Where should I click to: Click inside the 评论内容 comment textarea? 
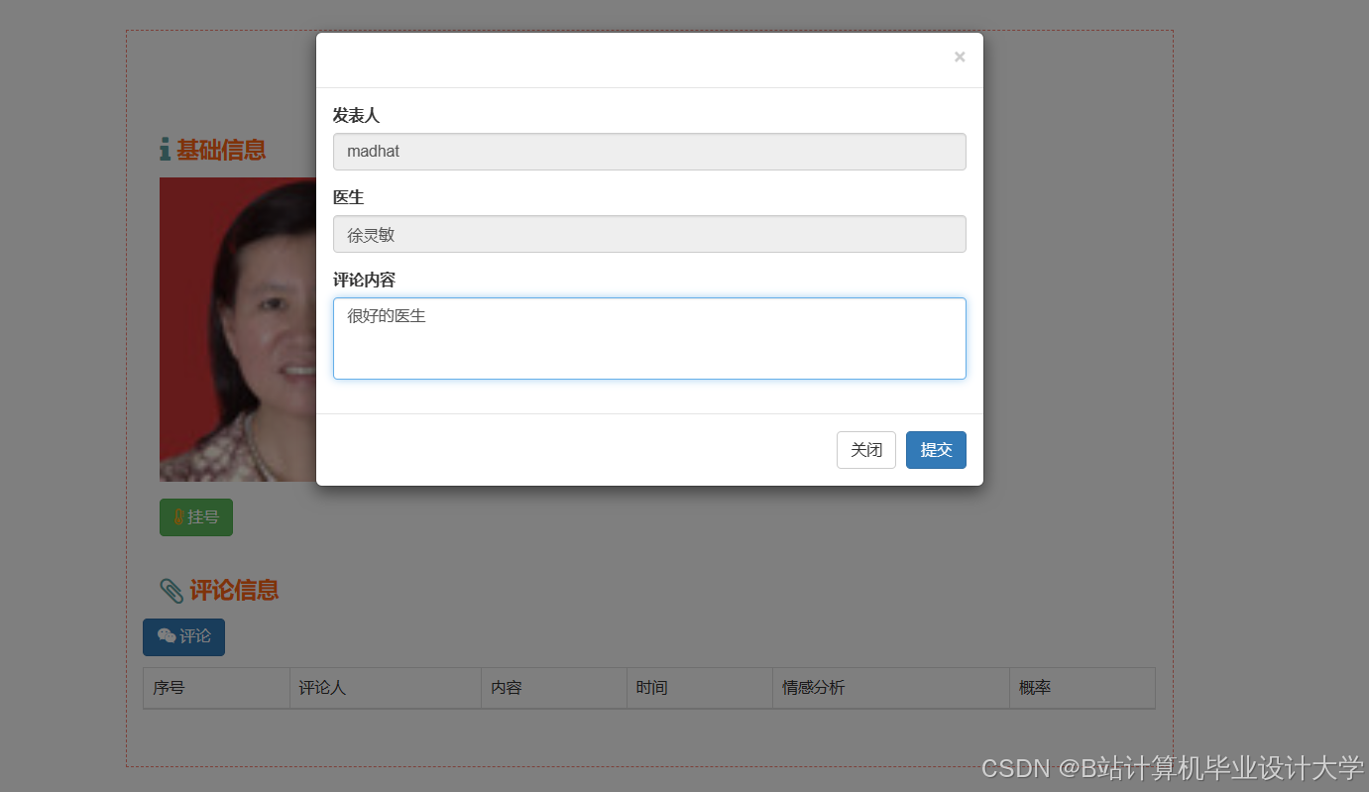click(x=649, y=338)
